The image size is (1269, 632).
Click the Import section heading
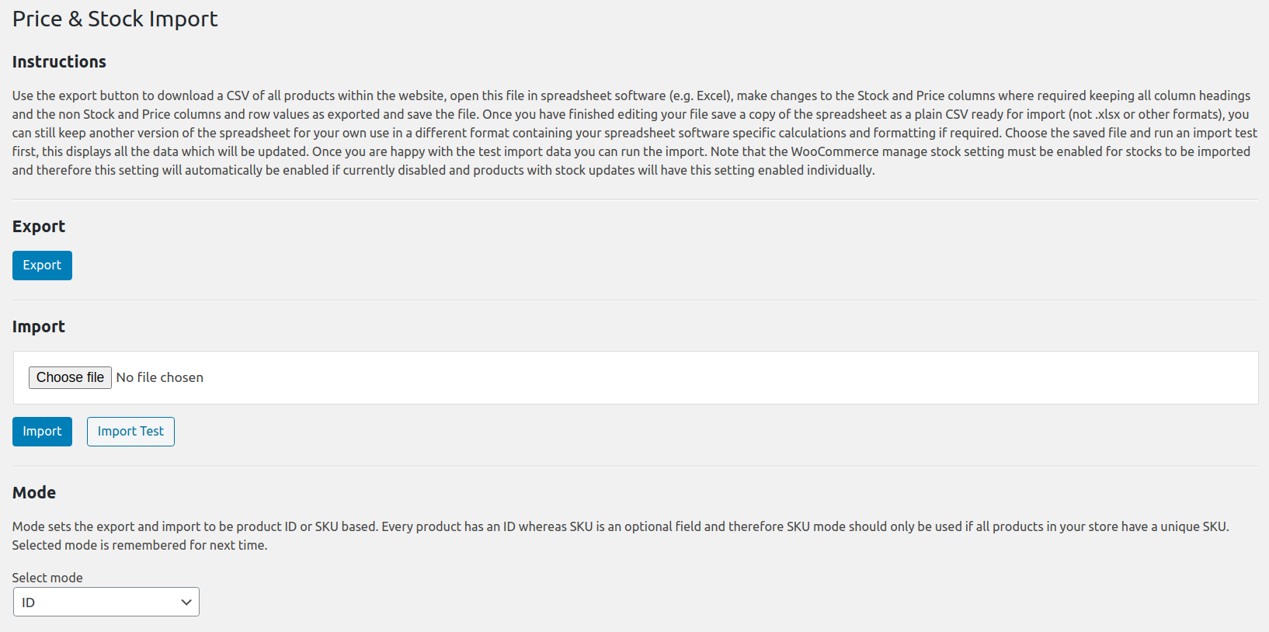coord(39,327)
